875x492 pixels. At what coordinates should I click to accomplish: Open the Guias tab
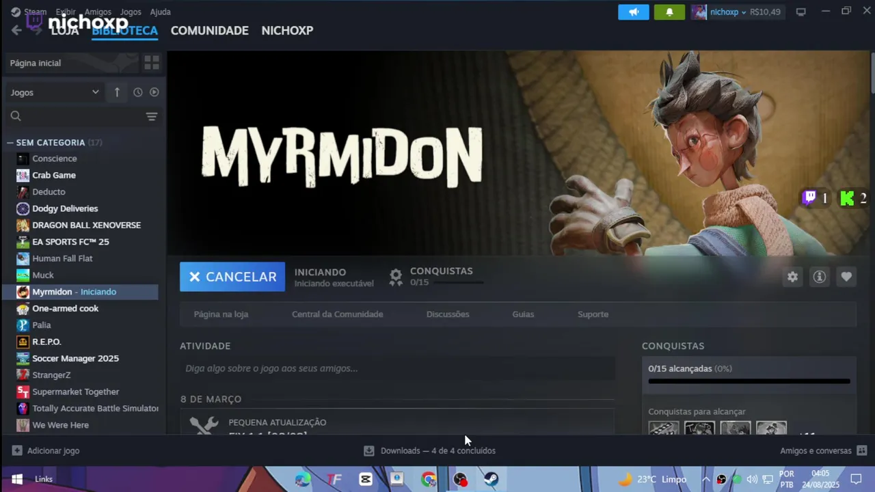click(523, 314)
